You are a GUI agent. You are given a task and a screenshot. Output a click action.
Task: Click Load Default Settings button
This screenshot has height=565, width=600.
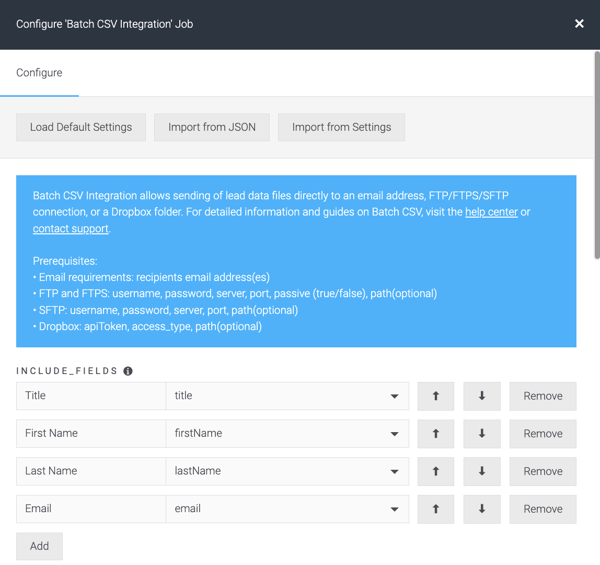[x=80, y=127]
